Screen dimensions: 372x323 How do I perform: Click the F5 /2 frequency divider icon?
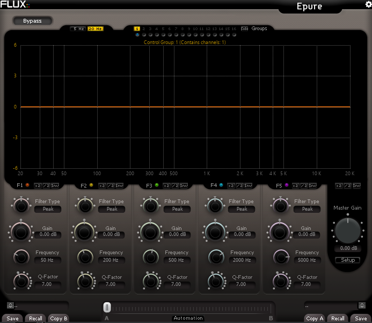tap(304, 185)
